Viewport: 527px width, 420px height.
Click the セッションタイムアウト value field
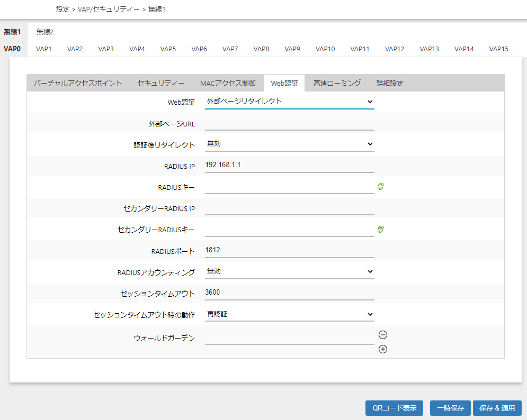point(289,293)
